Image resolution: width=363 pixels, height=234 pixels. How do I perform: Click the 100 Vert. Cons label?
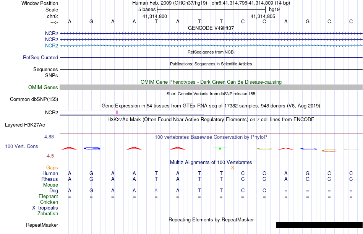click(21, 146)
